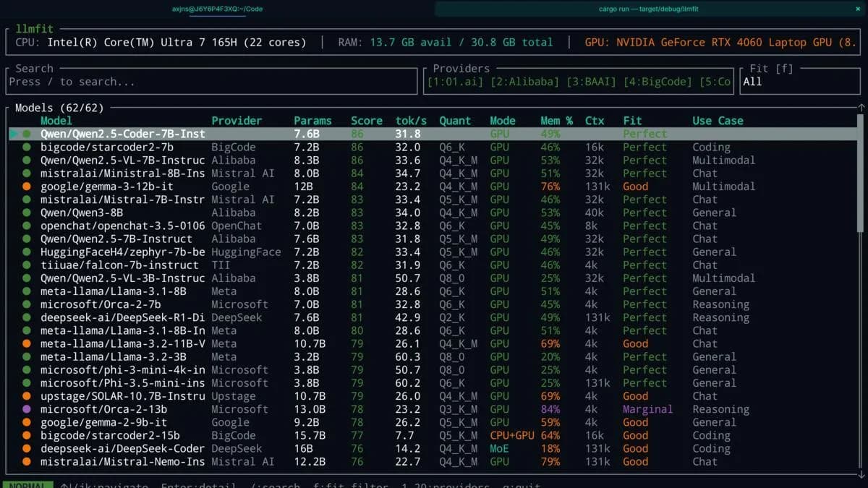Click the selection arrow on the Qwen2.5-Coder-7B row
Screen dimensions: 868x488
click(13, 134)
